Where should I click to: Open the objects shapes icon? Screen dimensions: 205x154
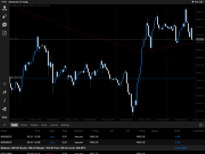(x=5, y=109)
